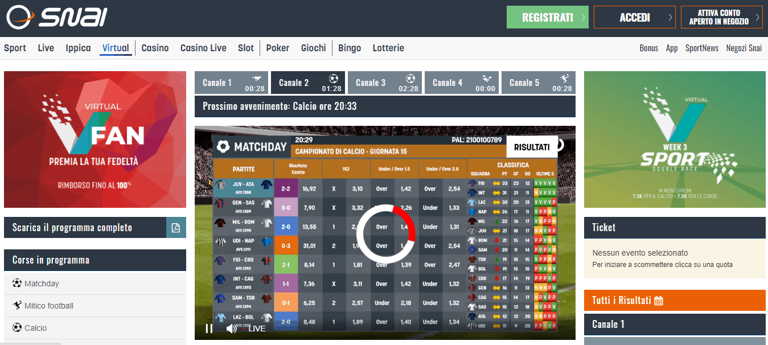Screen dimensions: 768x345
Task: Click the footballer icon on Canale 5
Action: 564,79
